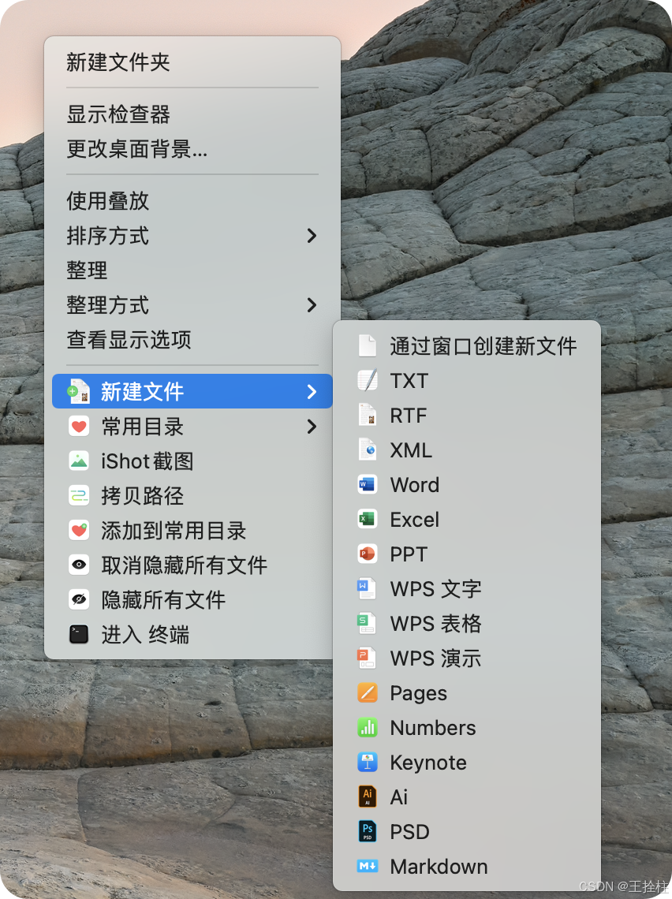The image size is (672, 899).
Task: Click the chevron on the 新建文件 row
Action: [x=312, y=391]
